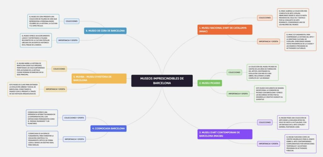Select Importancia y Oferta under MUHBA
The height and width of the screenshot is (157, 323).
coord(56,89)
